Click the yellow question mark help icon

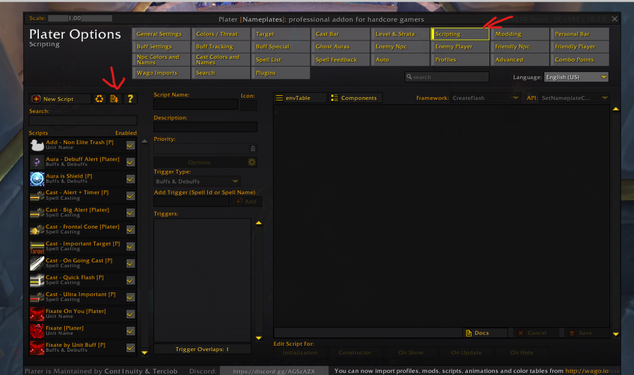(x=130, y=99)
